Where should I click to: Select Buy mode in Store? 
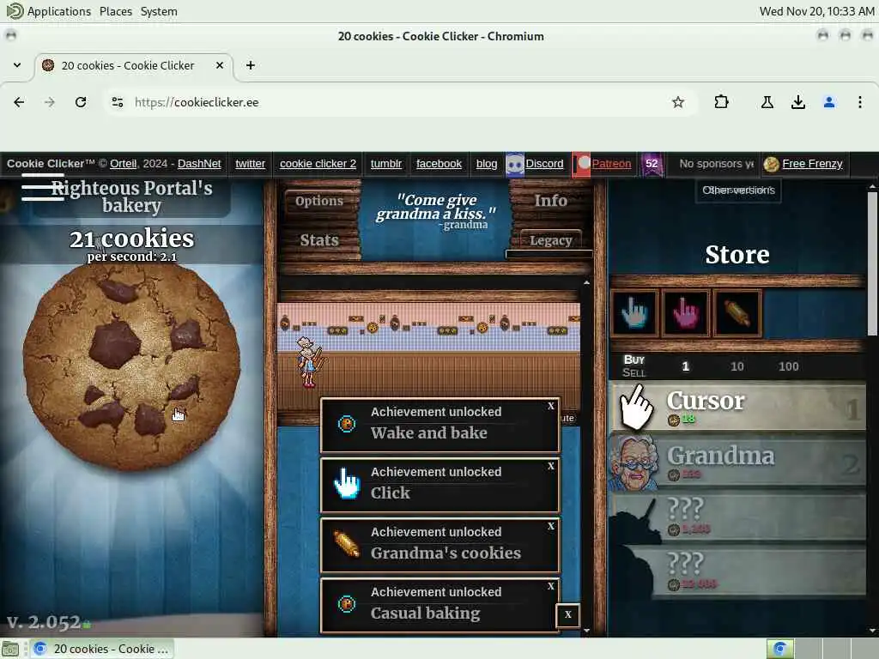[634, 360]
